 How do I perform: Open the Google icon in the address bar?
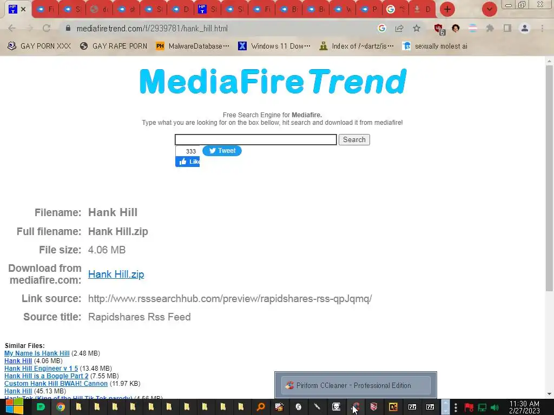point(381,28)
